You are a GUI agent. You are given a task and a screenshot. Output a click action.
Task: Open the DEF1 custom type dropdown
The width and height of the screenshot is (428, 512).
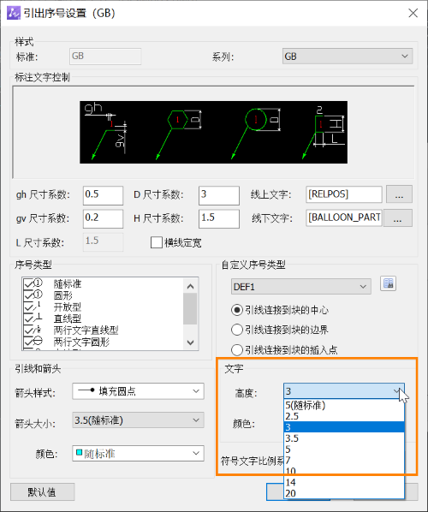click(301, 287)
